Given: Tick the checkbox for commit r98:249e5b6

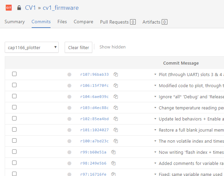Looking at the screenshot, I should (x=14, y=163).
